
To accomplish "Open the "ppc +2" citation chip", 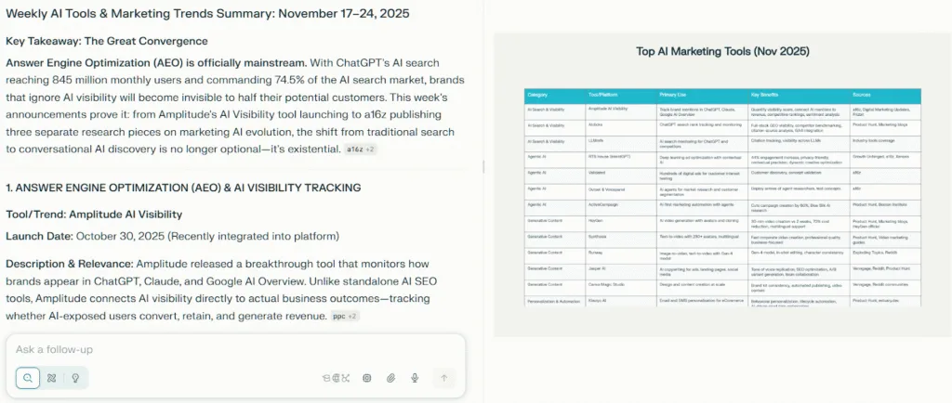I will tap(345, 316).
